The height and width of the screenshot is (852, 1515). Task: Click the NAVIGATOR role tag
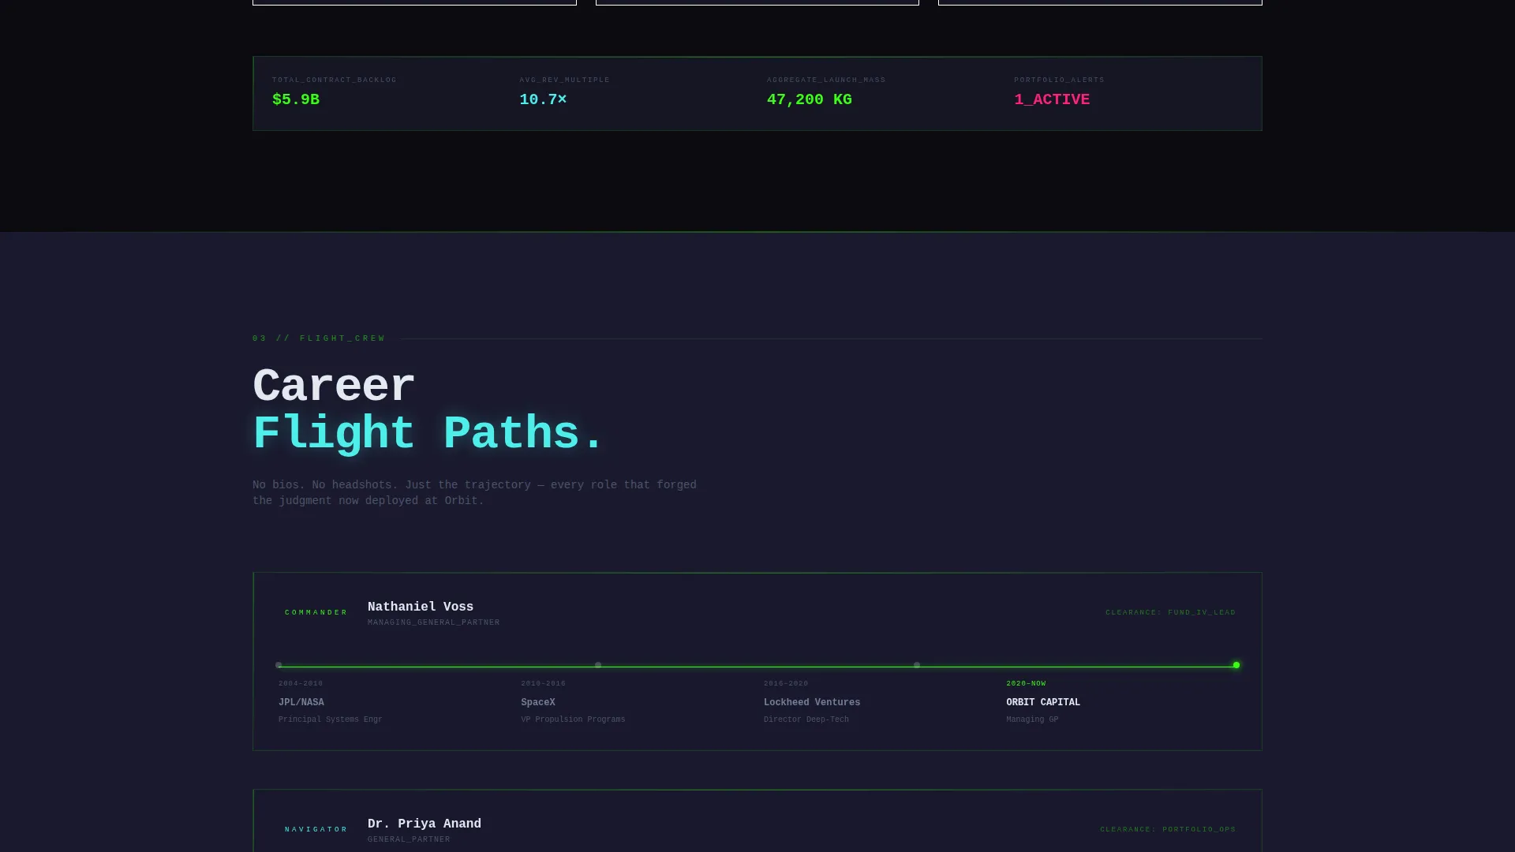(316, 829)
